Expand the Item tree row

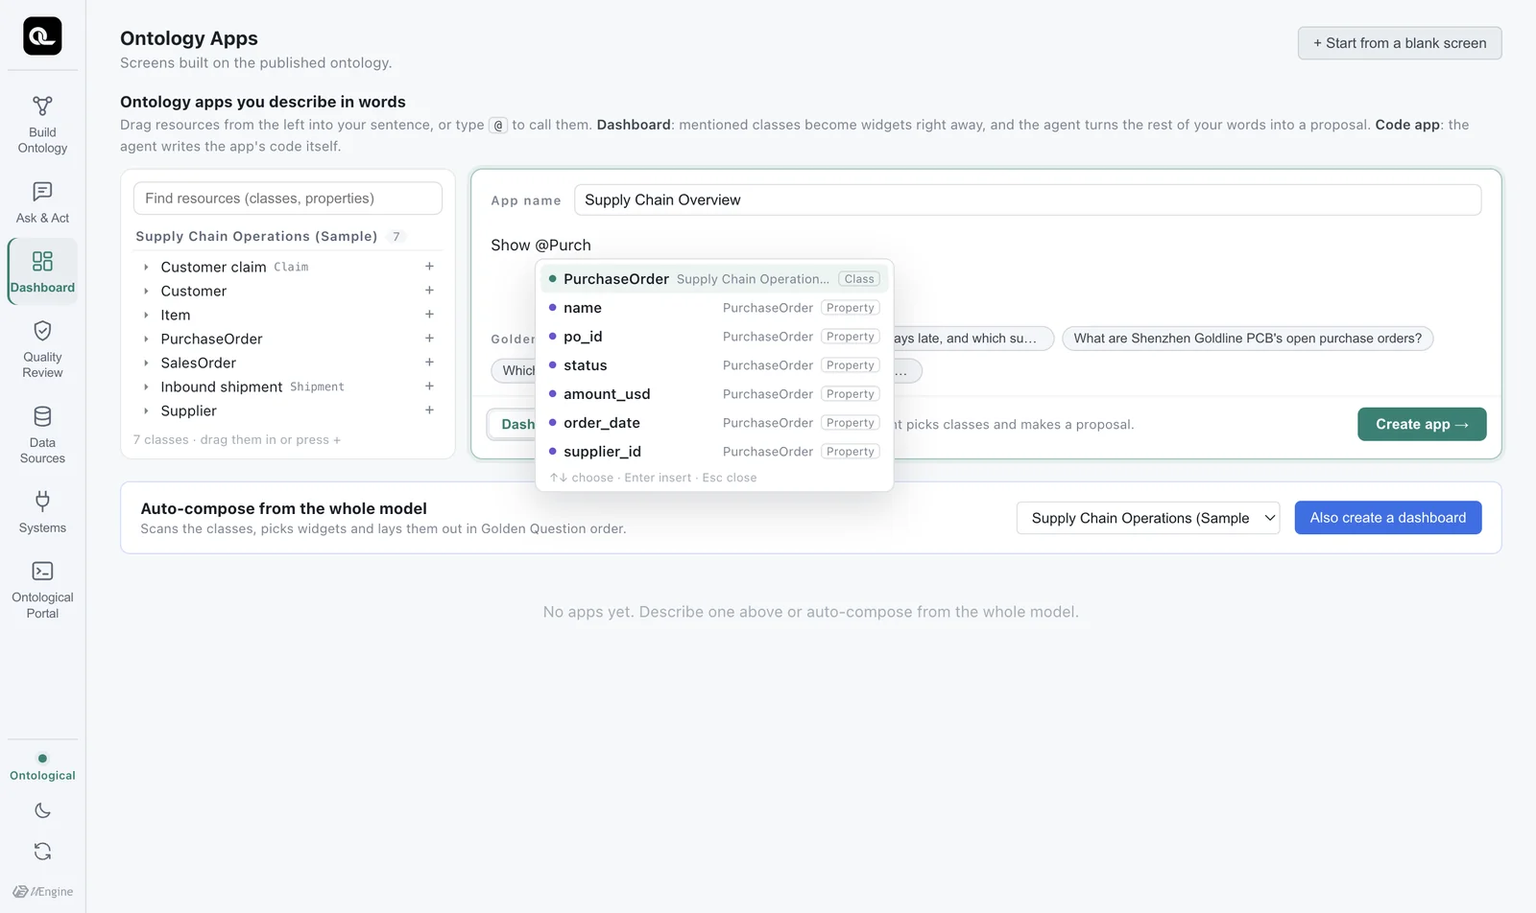point(146,316)
